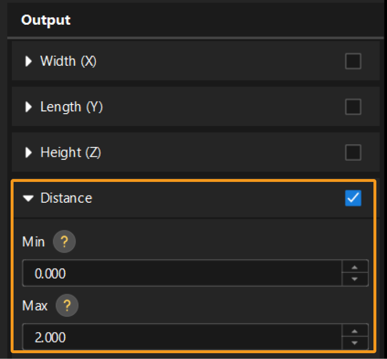This screenshot has height=359, width=387.
Task: Click the Max value input field
Action: tap(181, 337)
